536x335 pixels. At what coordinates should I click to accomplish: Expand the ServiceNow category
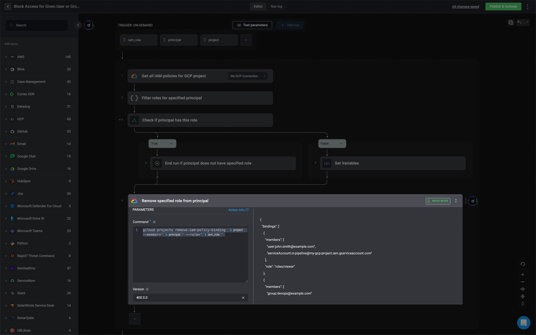(6, 281)
